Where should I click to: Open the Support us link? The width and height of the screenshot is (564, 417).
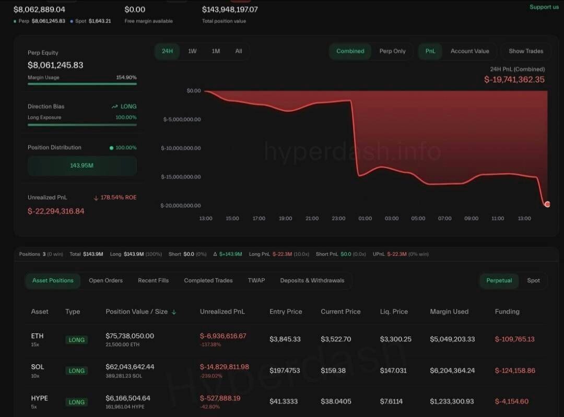(x=544, y=7)
